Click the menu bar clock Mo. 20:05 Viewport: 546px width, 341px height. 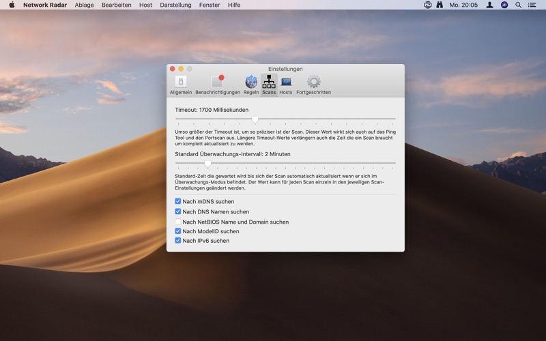[463, 5]
